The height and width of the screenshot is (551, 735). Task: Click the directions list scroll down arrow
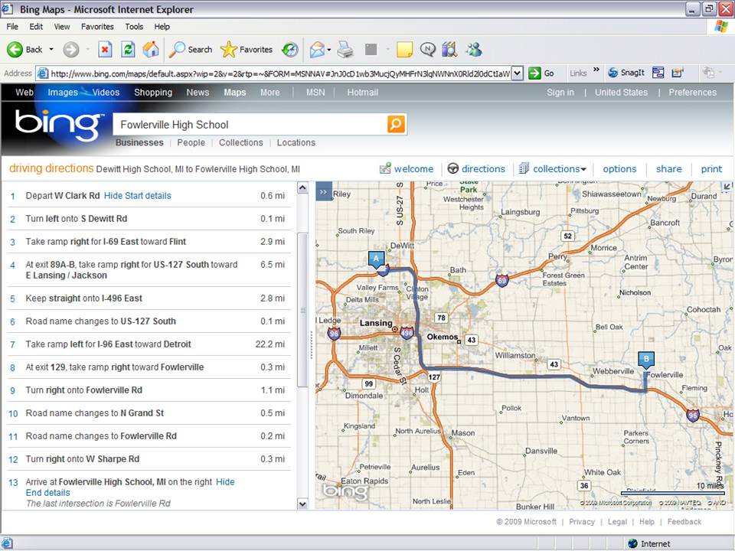302,504
